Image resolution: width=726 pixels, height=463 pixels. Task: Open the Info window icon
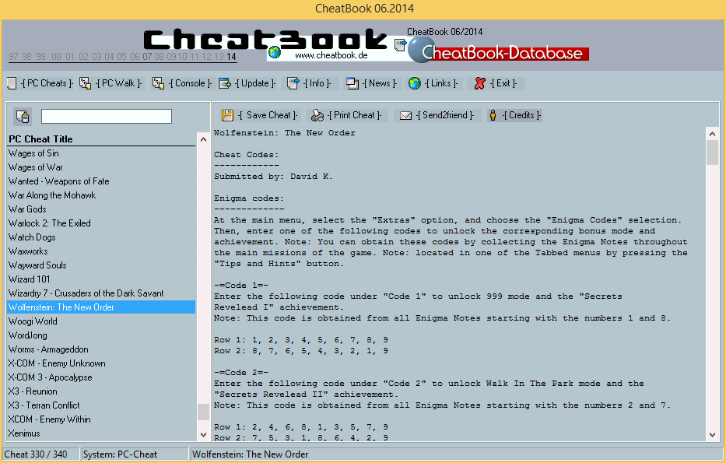tap(293, 83)
